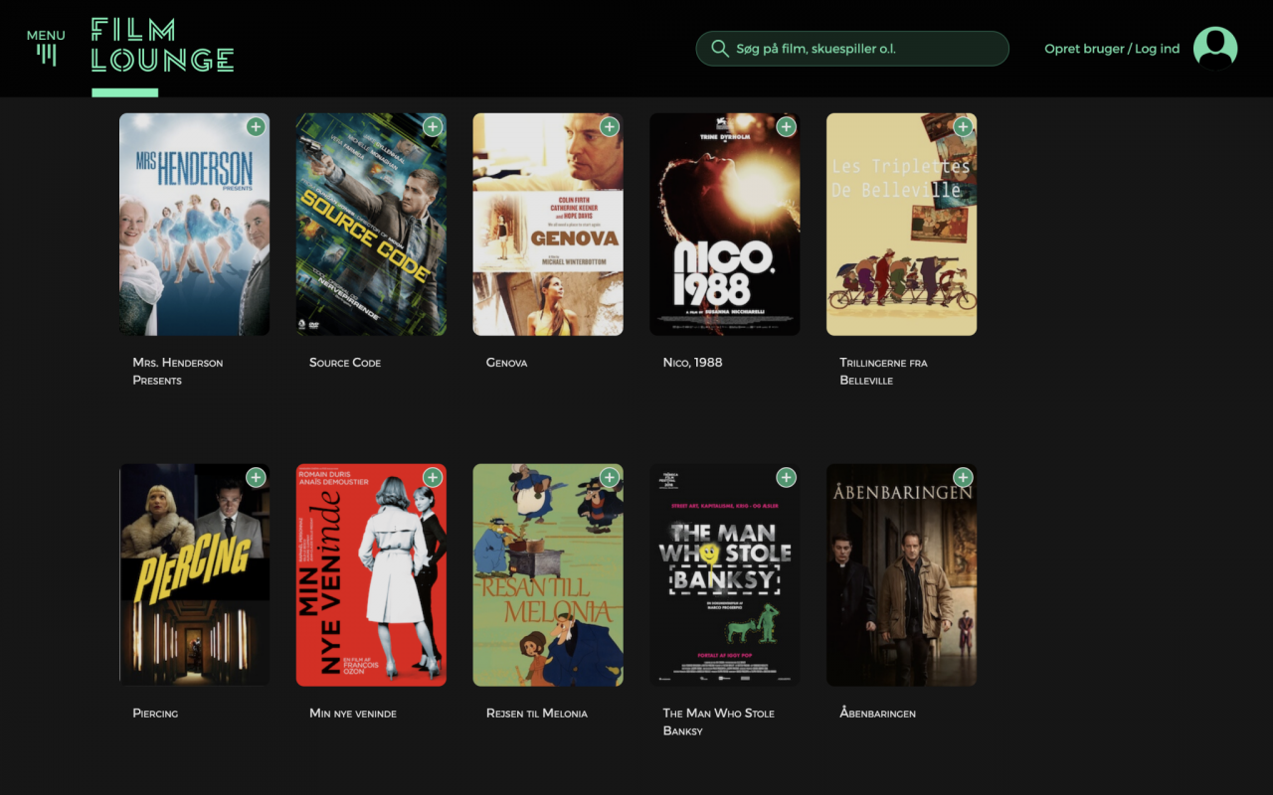
Task: Click the 'Piercing' title text
Action: [x=156, y=714]
